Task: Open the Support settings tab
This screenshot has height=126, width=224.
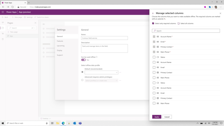Action: pos(67,55)
